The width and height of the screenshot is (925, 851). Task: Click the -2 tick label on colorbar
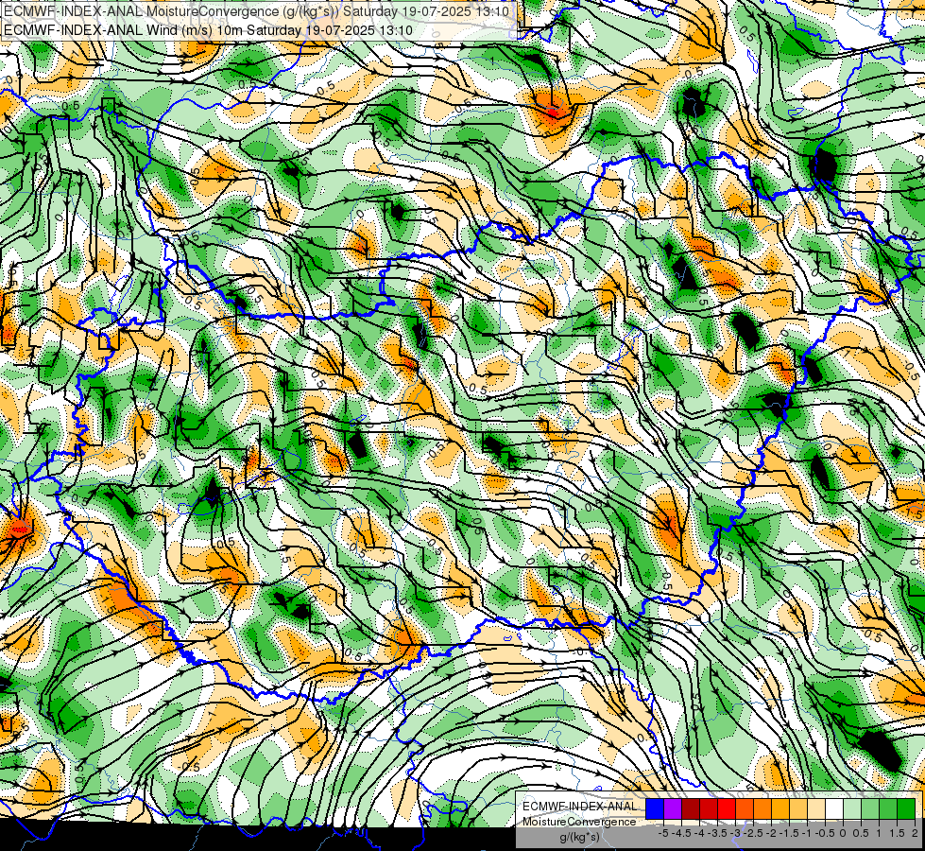click(771, 833)
